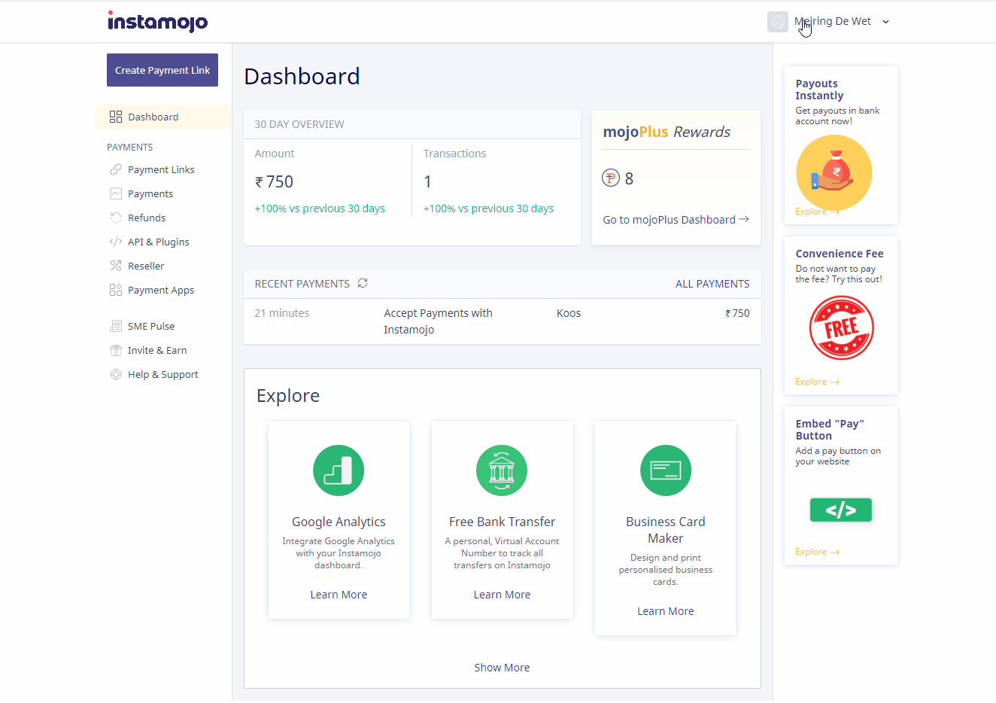Click Create Payment Link button

click(162, 70)
